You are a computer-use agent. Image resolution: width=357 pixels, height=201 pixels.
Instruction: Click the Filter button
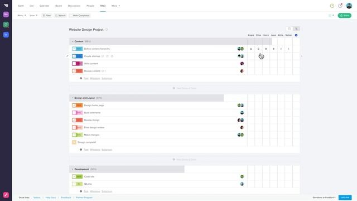click(47, 16)
